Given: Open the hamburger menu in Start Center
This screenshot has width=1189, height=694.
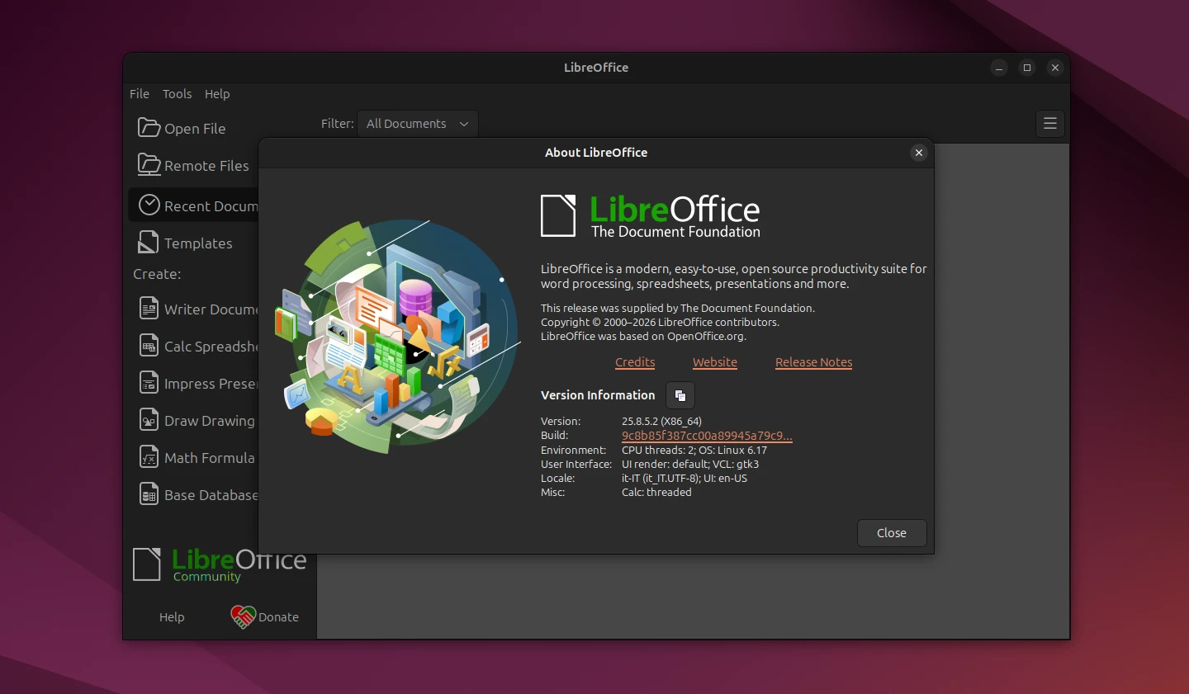Looking at the screenshot, I should click(1049, 123).
